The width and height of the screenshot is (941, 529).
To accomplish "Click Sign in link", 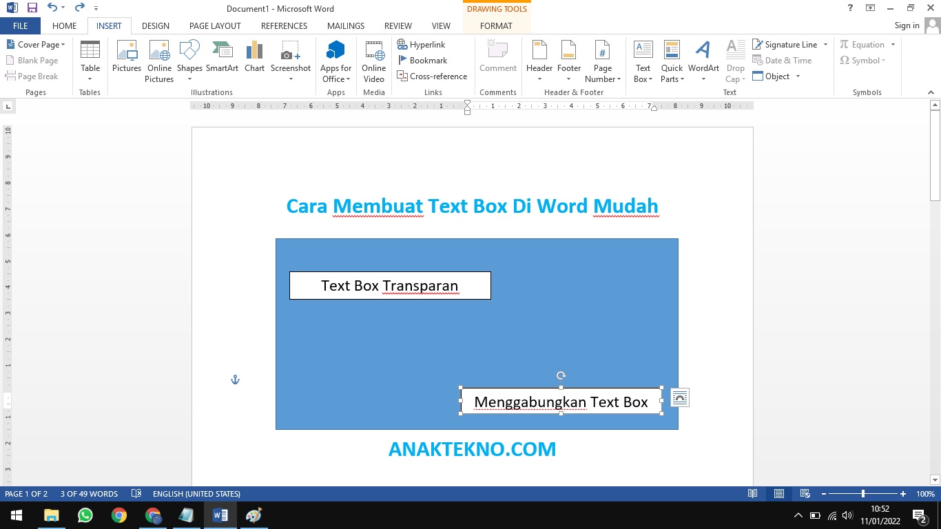I will point(907,25).
